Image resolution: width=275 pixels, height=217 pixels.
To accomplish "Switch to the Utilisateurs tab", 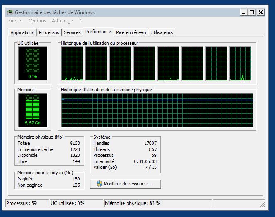I will pos(162,32).
